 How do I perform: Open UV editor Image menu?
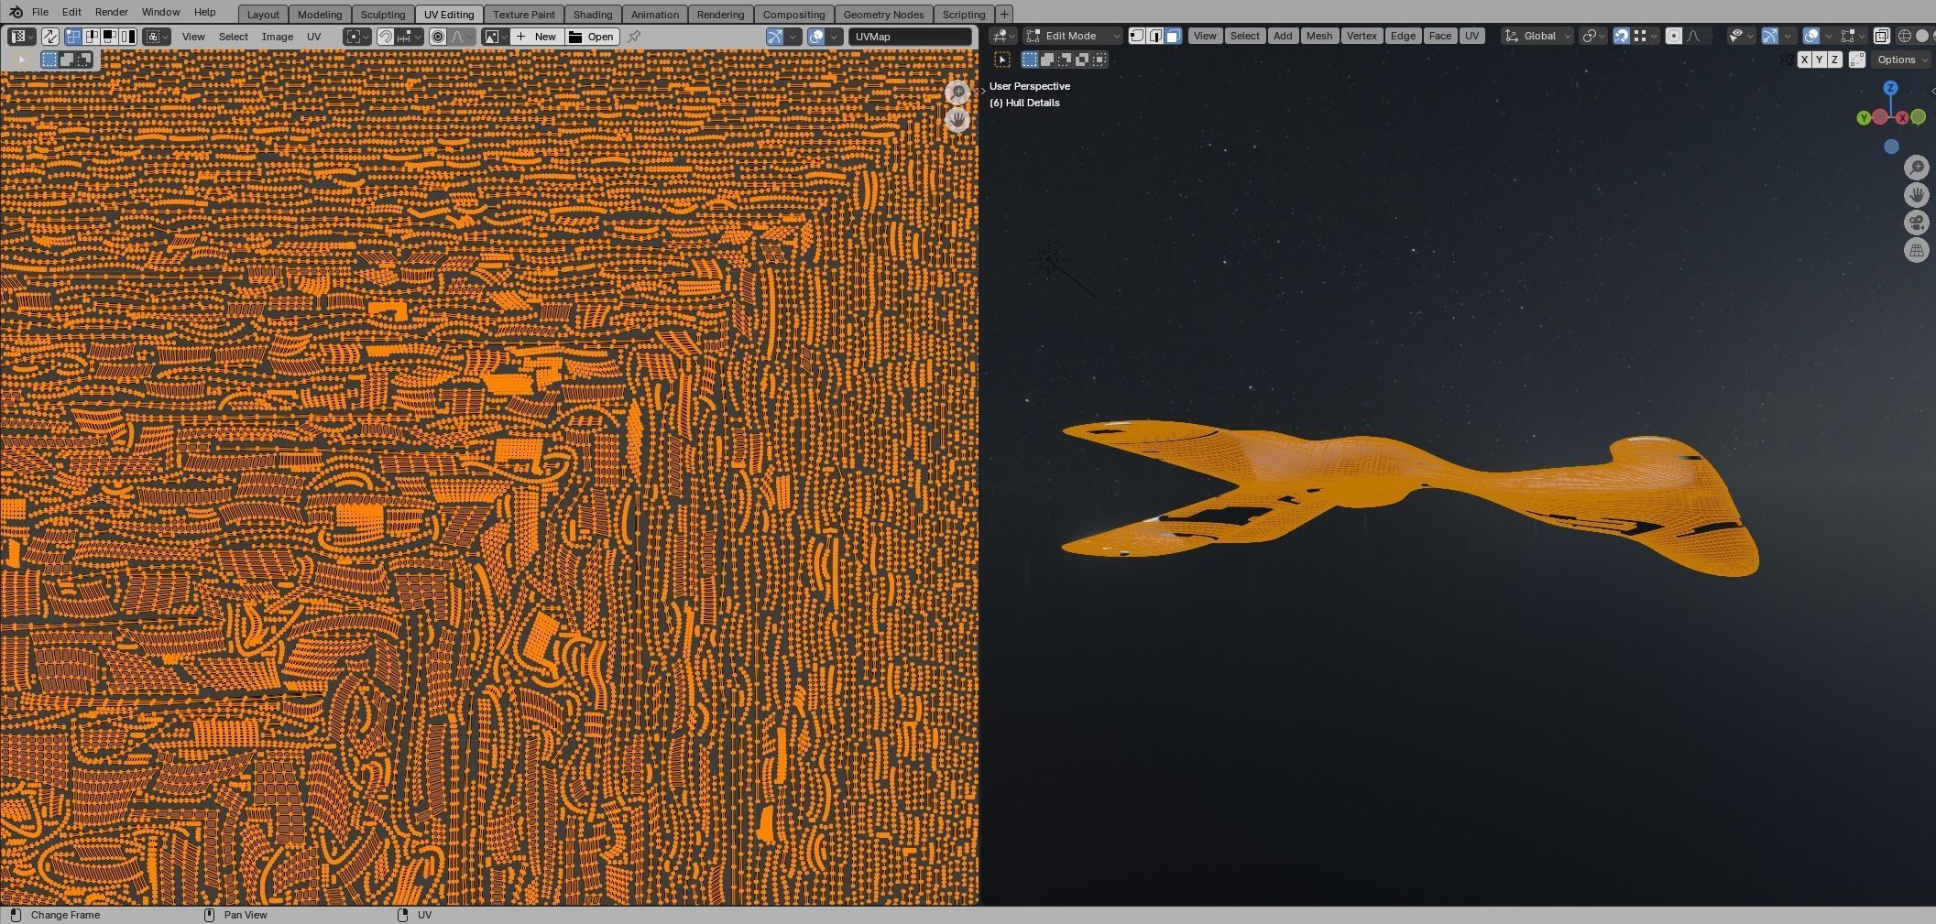click(278, 37)
